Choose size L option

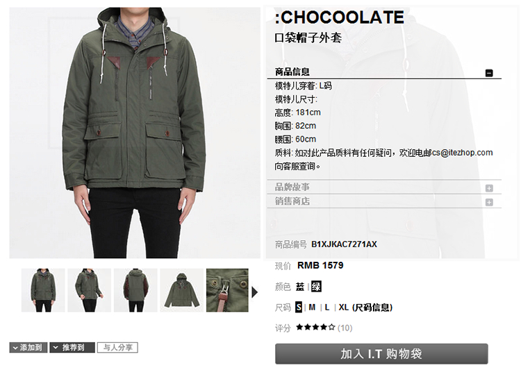tap(327, 308)
